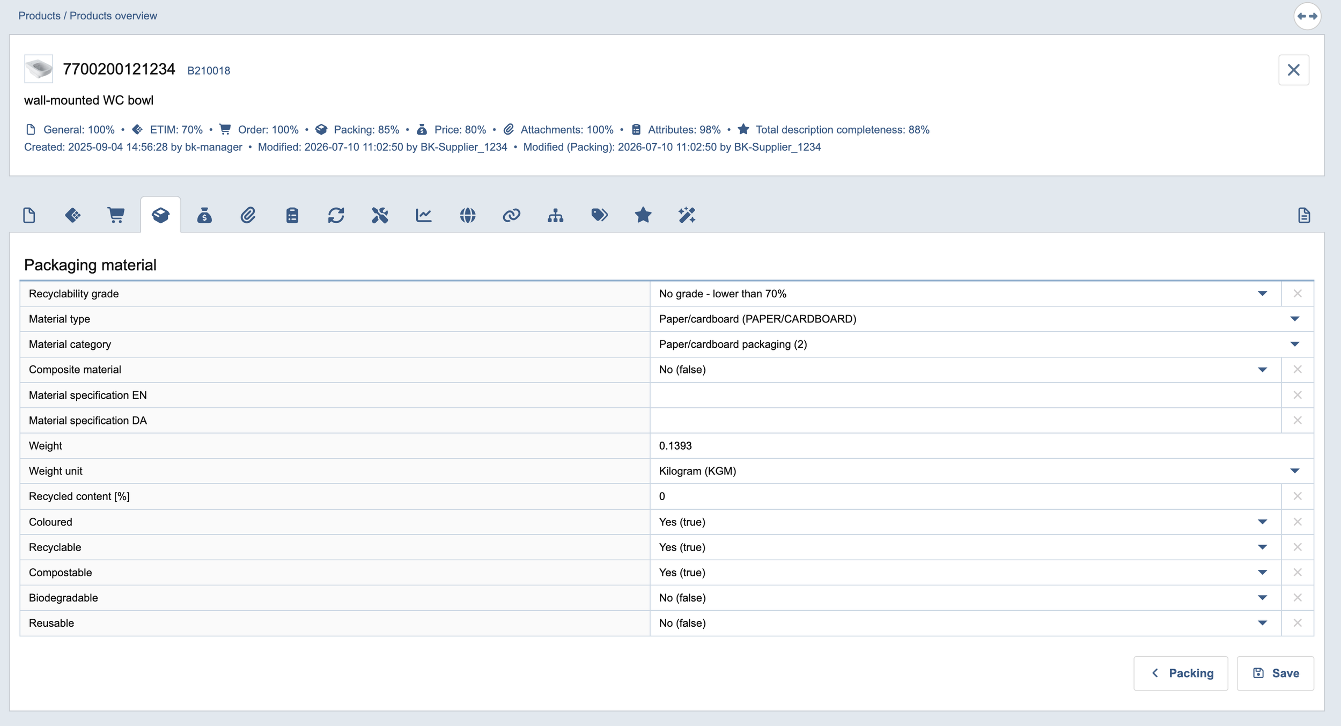The width and height of the screenshot is (1341, 726).
Task: Save the packaging material changes
Action: pyautogui.click(x=1275, y=673)
